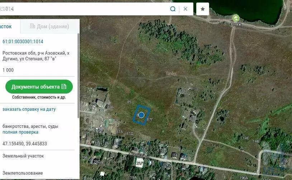Click map label 19А
The height and width of the screenshot is (180, 292).
pyautogui.click(x=133, y=177)
